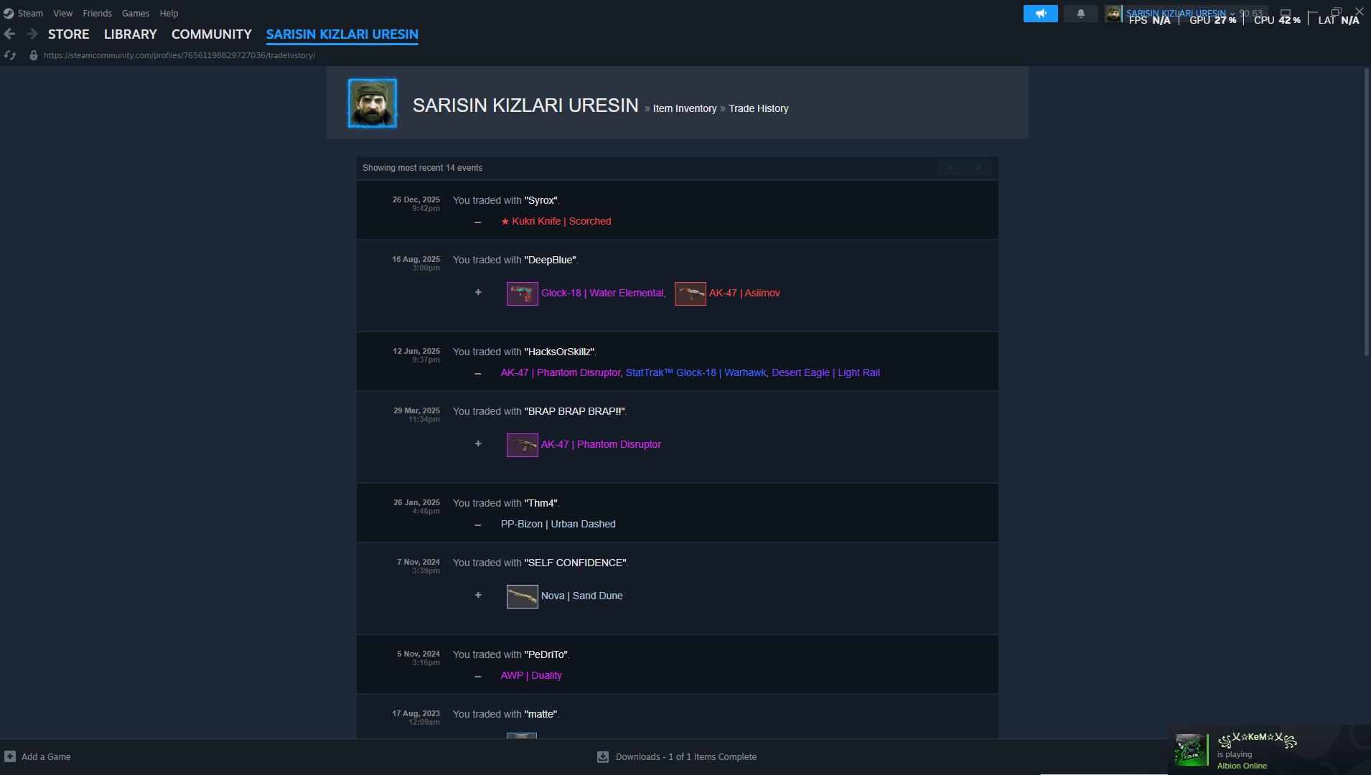
Task: Click the trade partner name "PeDriTo"
Action: coord(546,655)
